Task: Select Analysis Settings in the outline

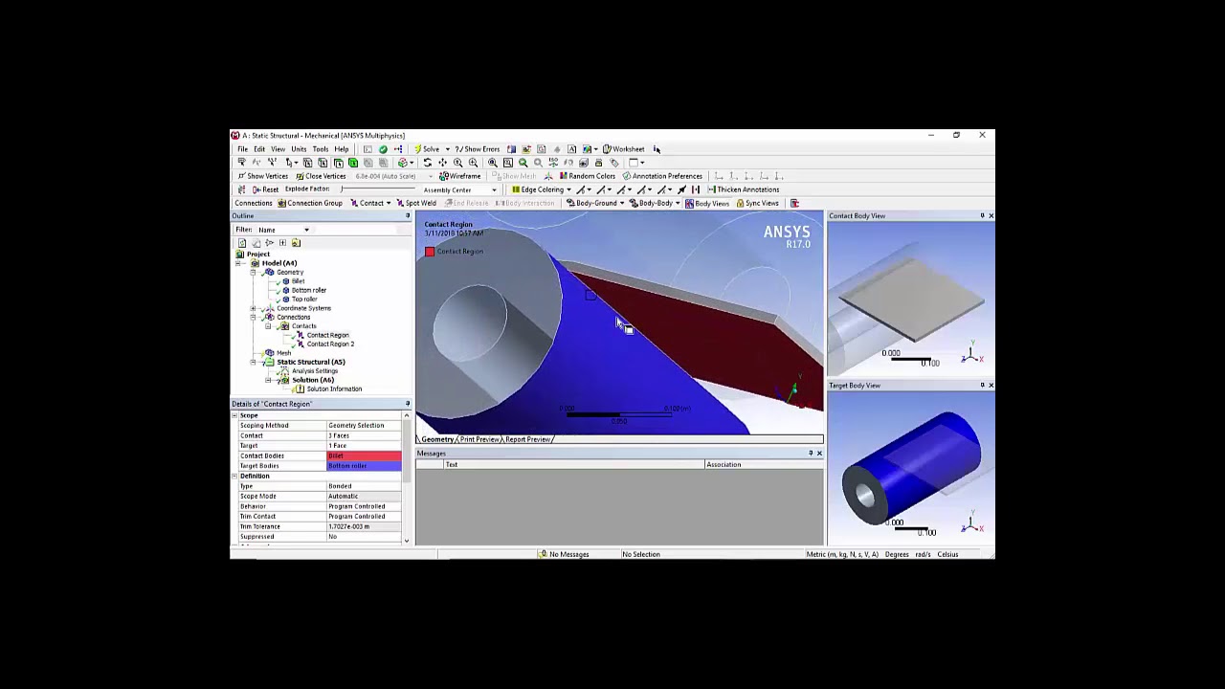Action: click(314, 371)
